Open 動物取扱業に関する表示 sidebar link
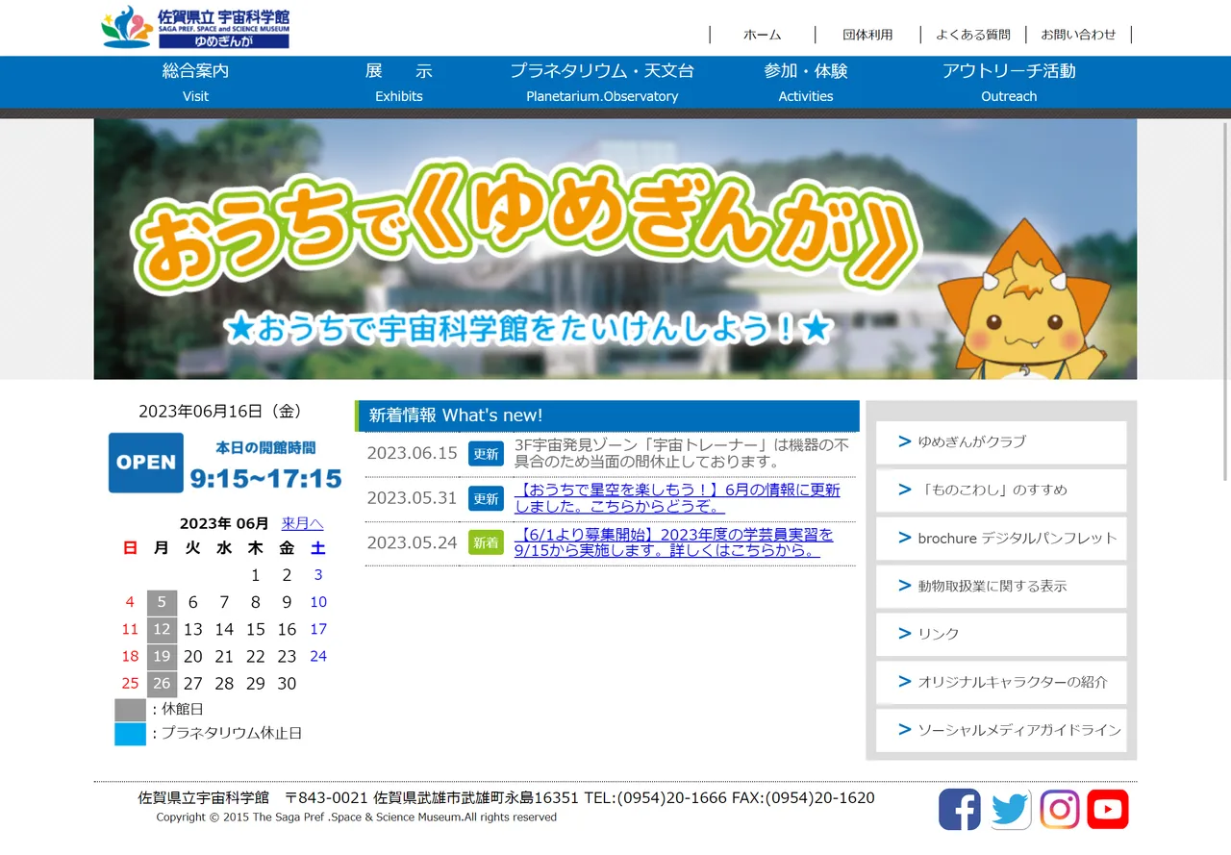 (1001, 586)
